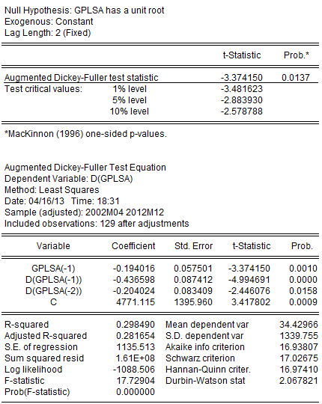The image size is (322, 404).
Task: Click the 1% level critical value -3.481623
Action: pyautogui.click(x=242, y=89)
